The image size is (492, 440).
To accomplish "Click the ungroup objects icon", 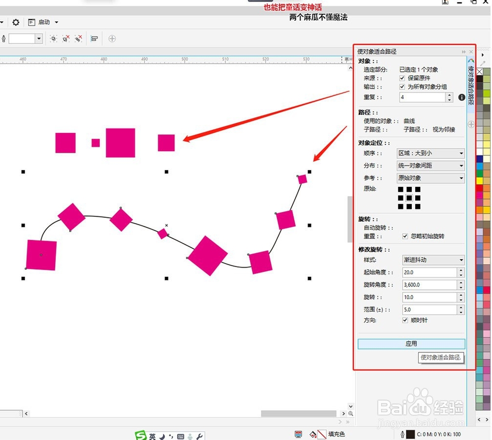I will click(x=66, y=38).
